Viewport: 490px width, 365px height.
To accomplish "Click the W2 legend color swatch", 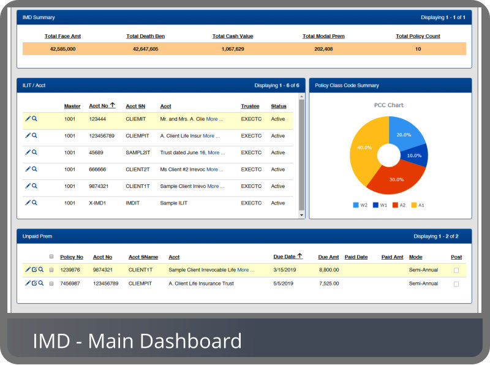I will 356,205.
